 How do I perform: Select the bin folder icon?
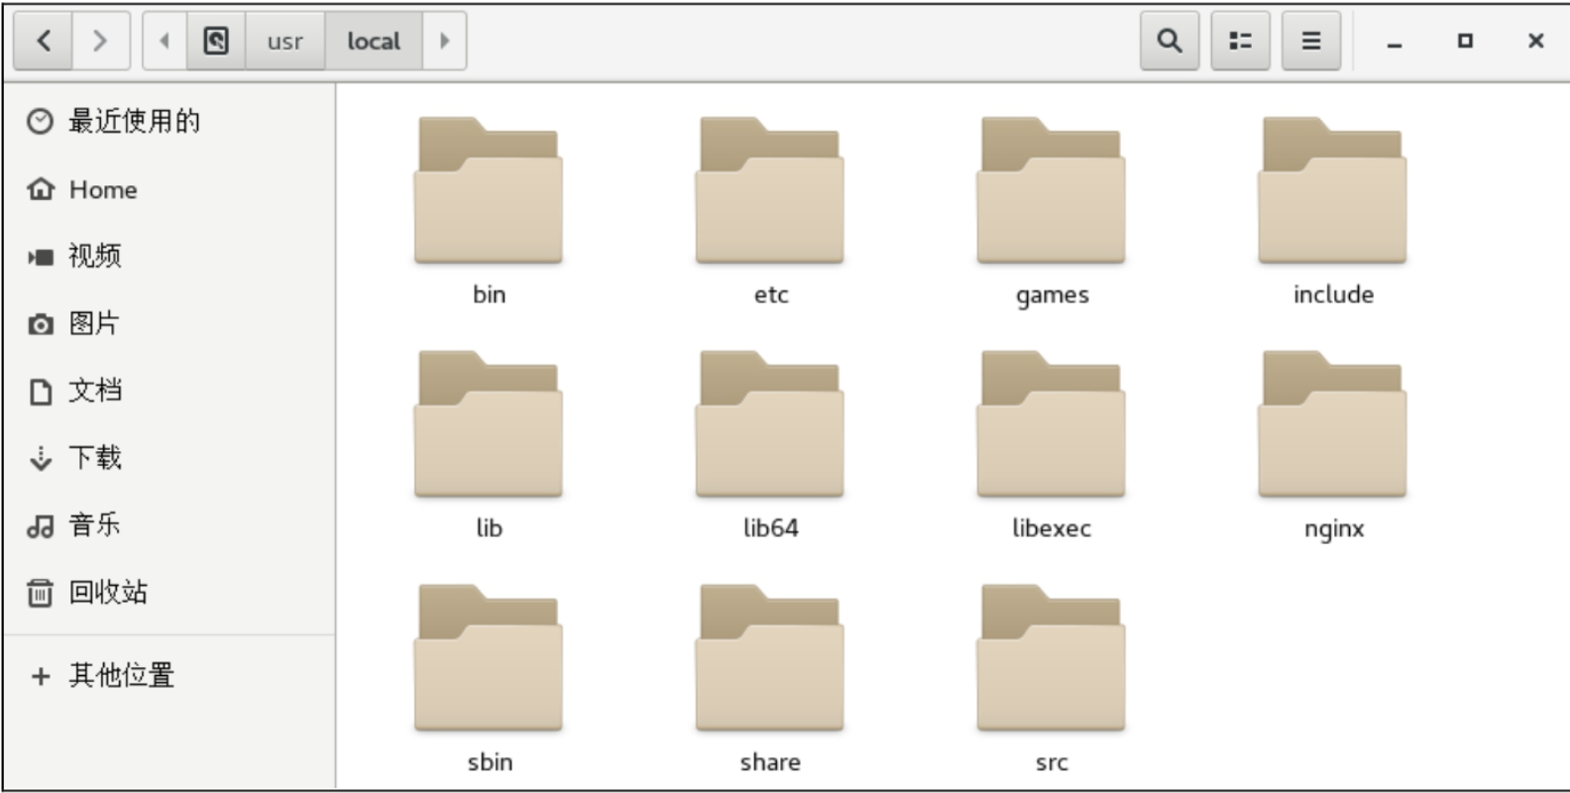(489, 190)
